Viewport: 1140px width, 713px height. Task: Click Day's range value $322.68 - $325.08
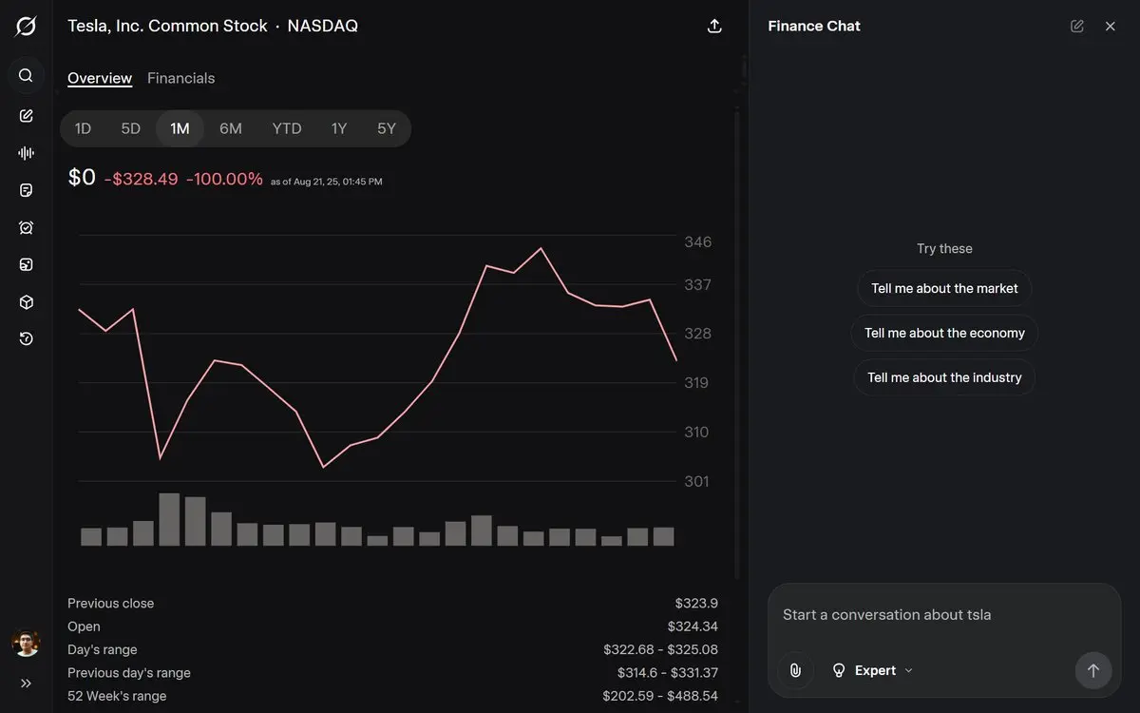(660, 649)
